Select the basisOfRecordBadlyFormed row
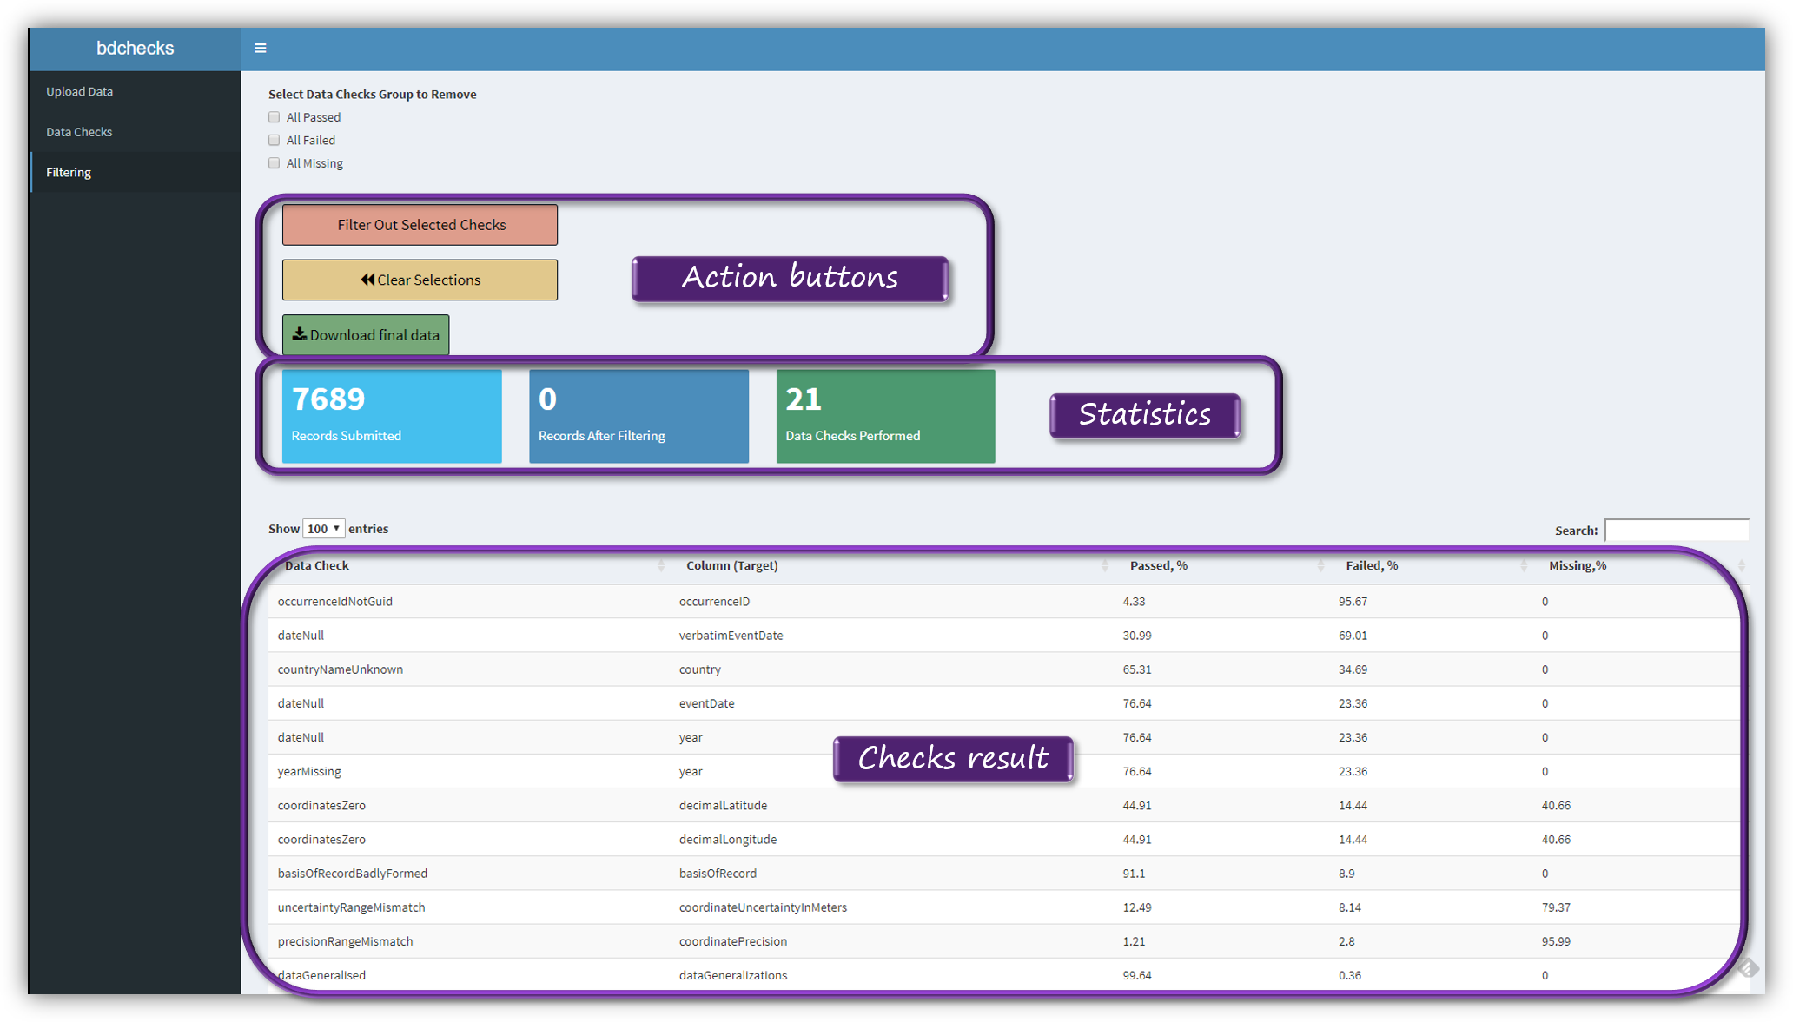1793x1022 pixels. pyautogui.click(x=1008, y=874)
